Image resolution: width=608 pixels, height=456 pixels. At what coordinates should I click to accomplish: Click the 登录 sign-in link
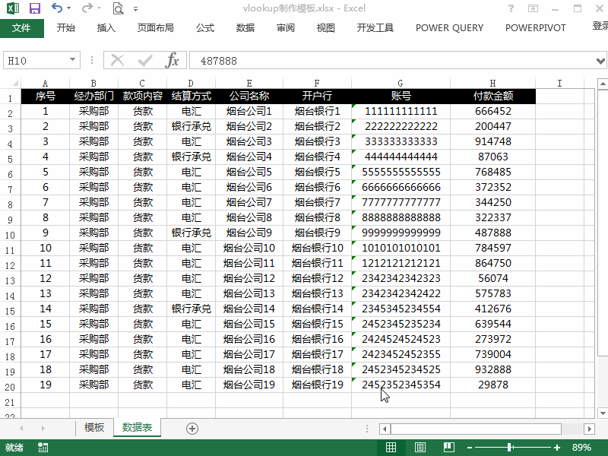[x=600, y=26]
